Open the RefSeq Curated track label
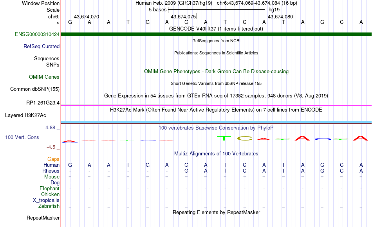 tap(42, 47)
